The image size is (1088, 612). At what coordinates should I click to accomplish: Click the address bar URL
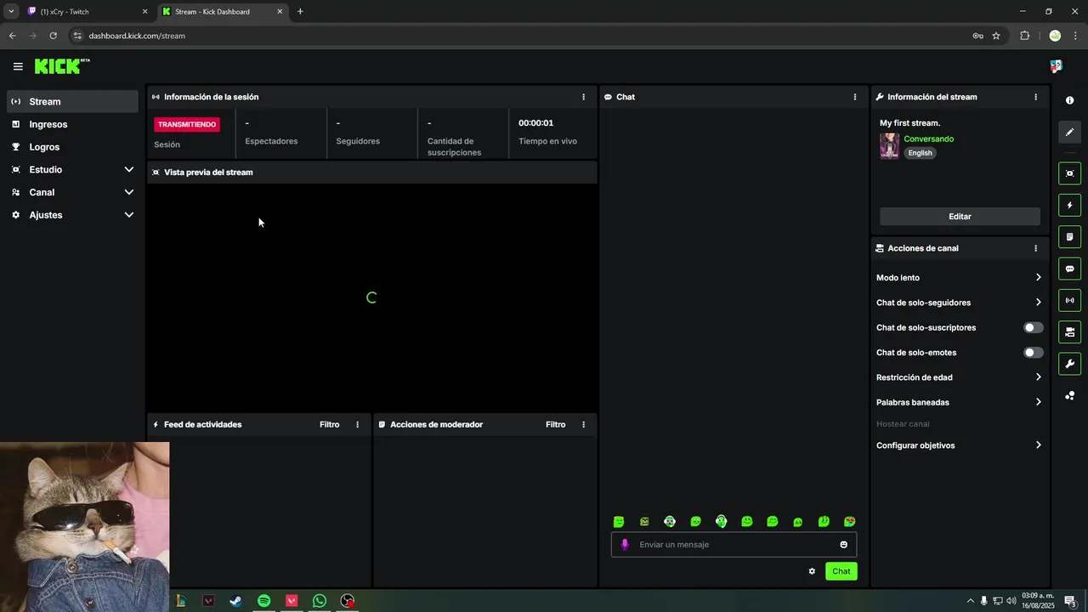pos(137,36)
